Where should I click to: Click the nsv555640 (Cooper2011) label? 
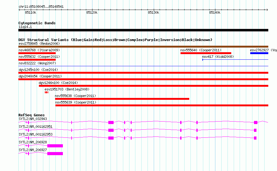pos(201,50)
